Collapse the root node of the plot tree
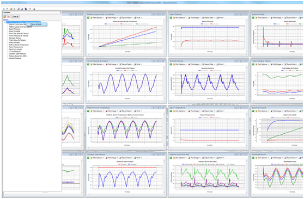The image size is (304, 199). coord(5,22)
